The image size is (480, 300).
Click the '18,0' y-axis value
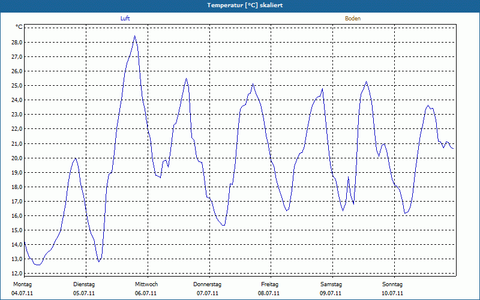(17, 187)
